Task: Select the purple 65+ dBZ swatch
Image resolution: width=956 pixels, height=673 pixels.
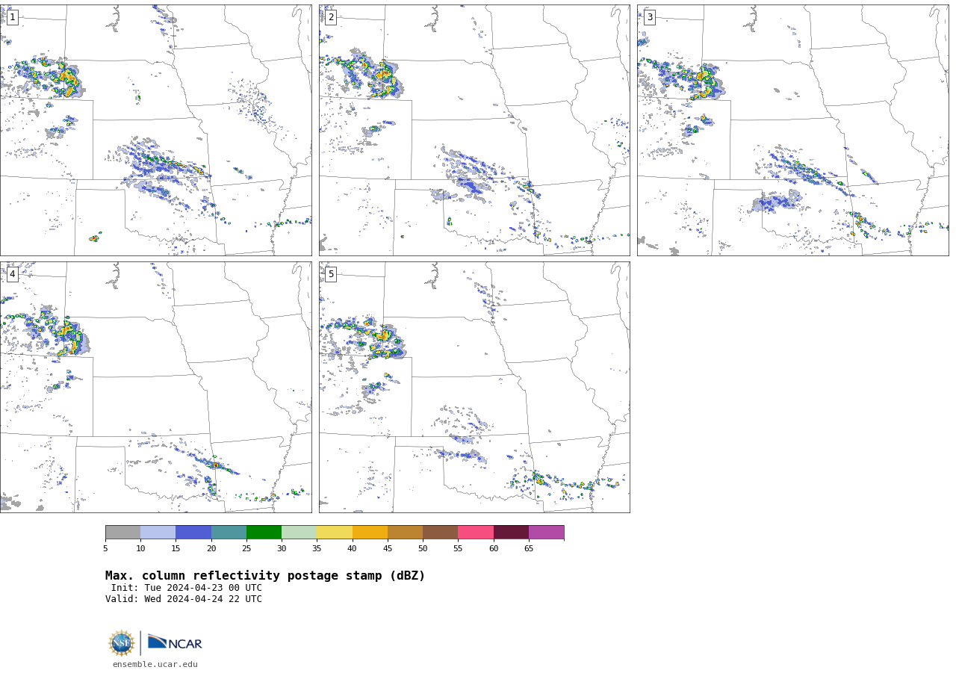Action: 546,532
